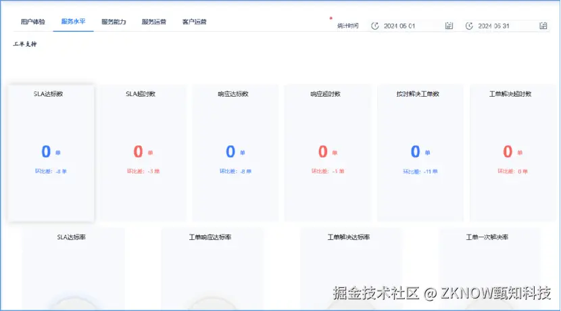This screenshot has width=561, height=311.
Task: Click the 统计时间 label
Action: pyautogui.click(x=348, y=26)
